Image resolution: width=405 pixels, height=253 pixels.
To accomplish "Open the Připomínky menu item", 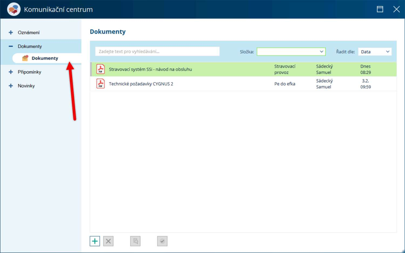I will 29,72.
